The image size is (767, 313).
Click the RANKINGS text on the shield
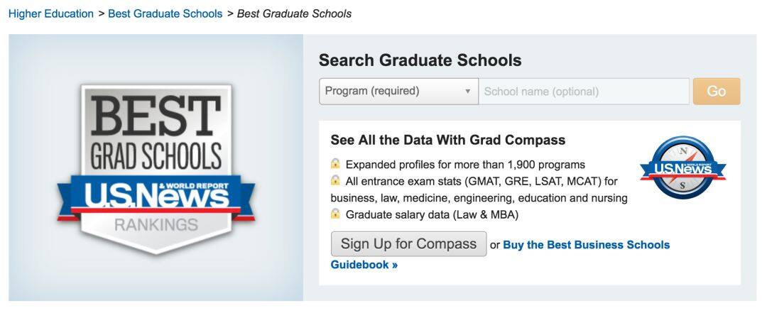coord(156,226)
